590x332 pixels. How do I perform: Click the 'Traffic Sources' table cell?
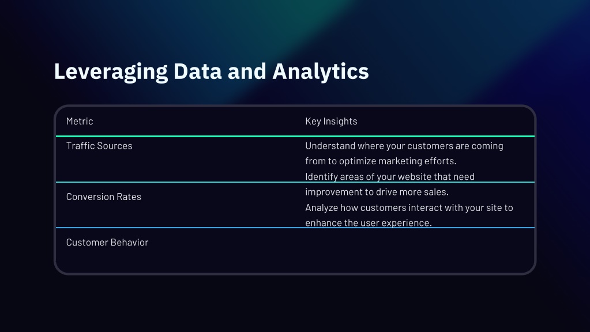[x=99, y=146]
